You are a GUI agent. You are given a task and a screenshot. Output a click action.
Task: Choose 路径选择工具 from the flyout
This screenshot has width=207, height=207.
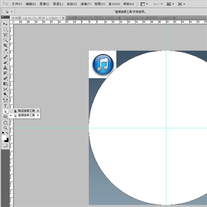coord(26,111)
